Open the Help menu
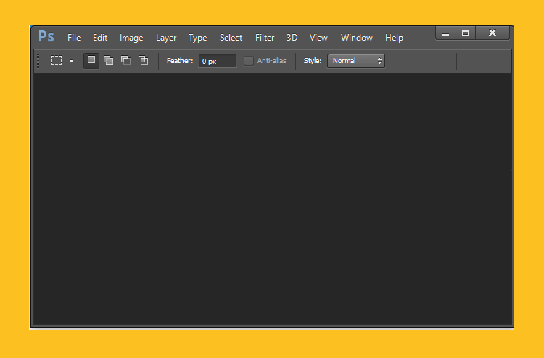544x358 pixels. click(x=394, y=38)
